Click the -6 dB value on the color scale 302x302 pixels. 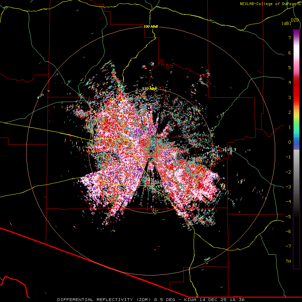(288, 232)
